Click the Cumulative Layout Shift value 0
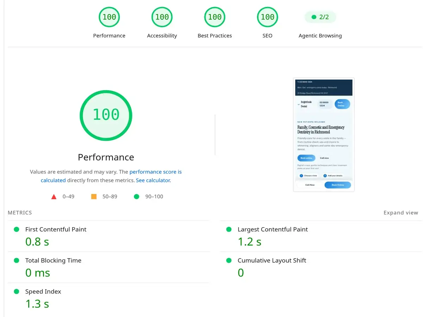The image size is (423, 317). [x=241, y=273]
